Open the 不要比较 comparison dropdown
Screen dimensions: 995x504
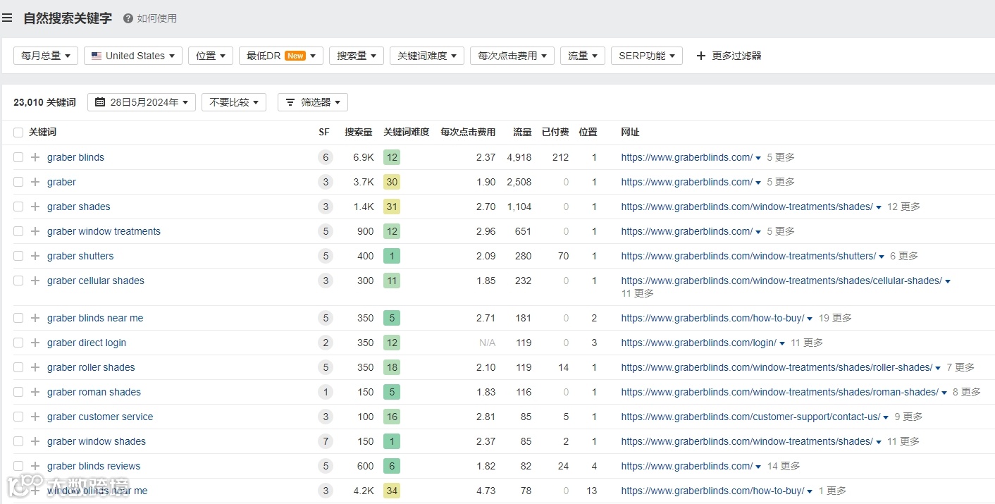(x=234, y=102)
